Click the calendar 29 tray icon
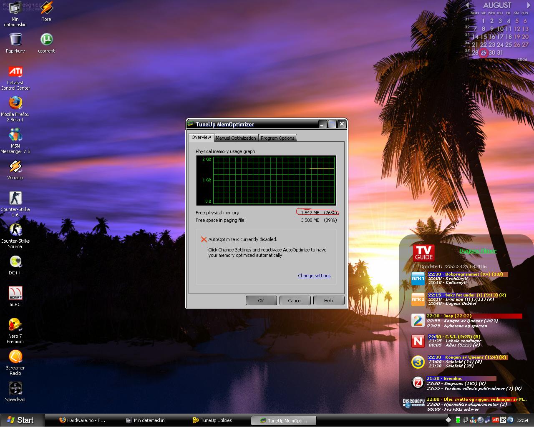534x427 pixels. tap(503, 420)
